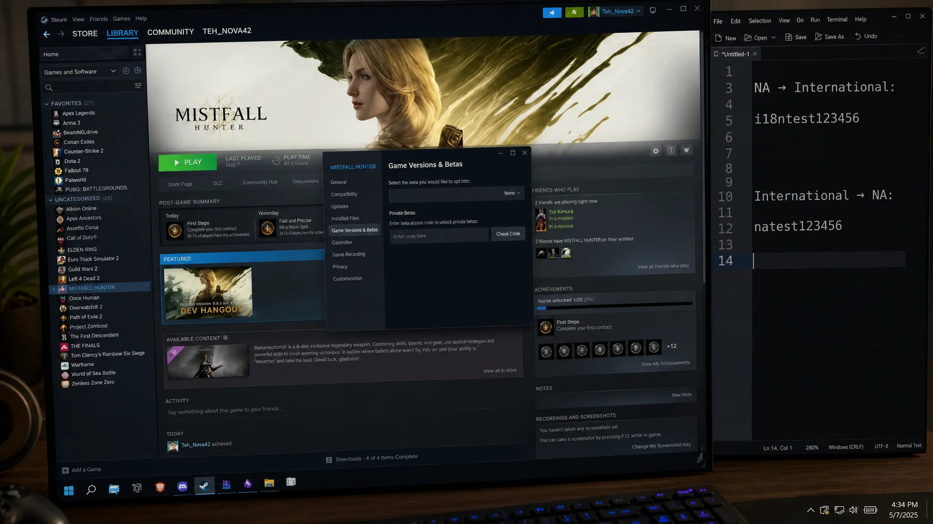Click the Steam back navigation arrow
The image size is (933, 524).
coord(46,34)
